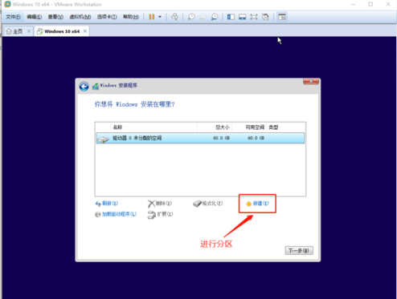Click the VMware Workstation title bar icon
This screenshot has height=299, width=397.
tap(7, 4)
